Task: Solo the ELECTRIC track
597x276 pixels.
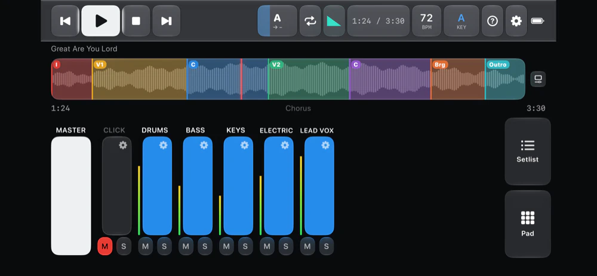Action: click(286, 246)
